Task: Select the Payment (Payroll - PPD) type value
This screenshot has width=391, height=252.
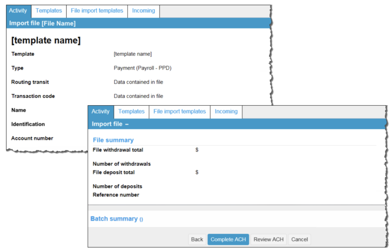Action: tap(147, 68)
